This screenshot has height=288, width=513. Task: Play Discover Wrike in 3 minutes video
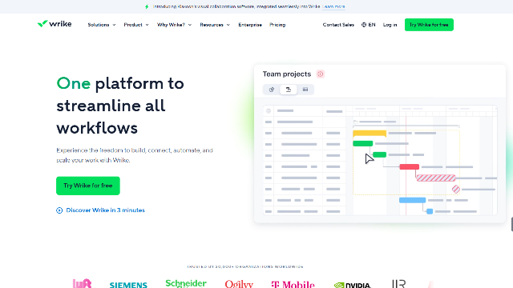pyautogui.click(x=105, y=210)
